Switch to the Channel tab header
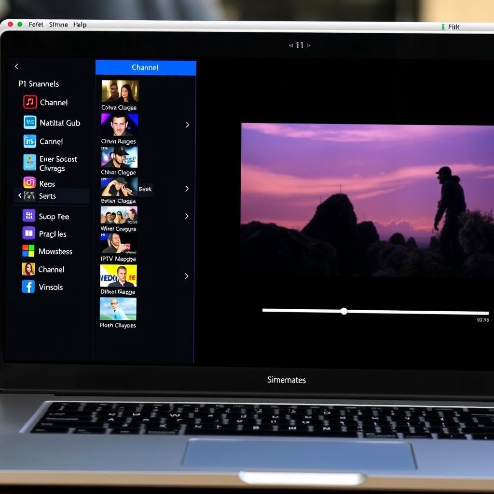This screenshot has width=494, height=494. coord(145,68)
